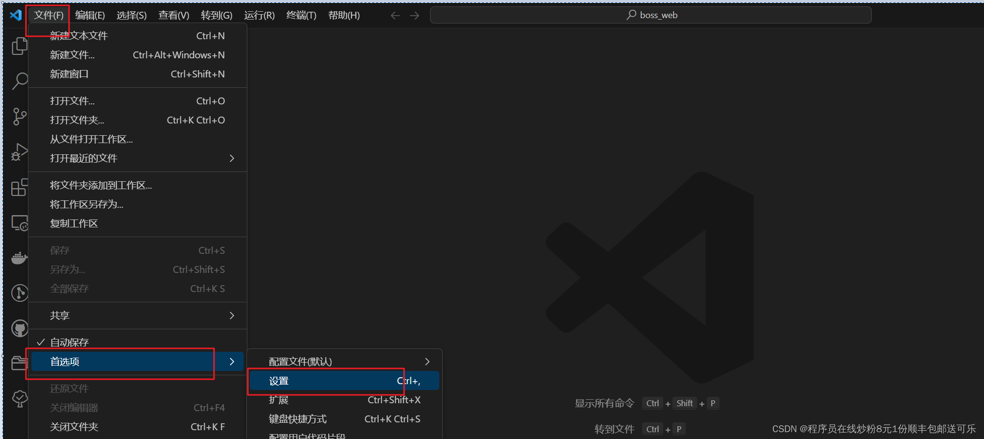Open the 终端(T) menu
The width and height of the screenshot is (984, 439).
(301, 15)
